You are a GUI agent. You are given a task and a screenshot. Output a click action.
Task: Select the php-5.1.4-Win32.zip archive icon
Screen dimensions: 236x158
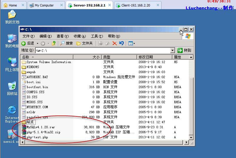coord(24,132)
